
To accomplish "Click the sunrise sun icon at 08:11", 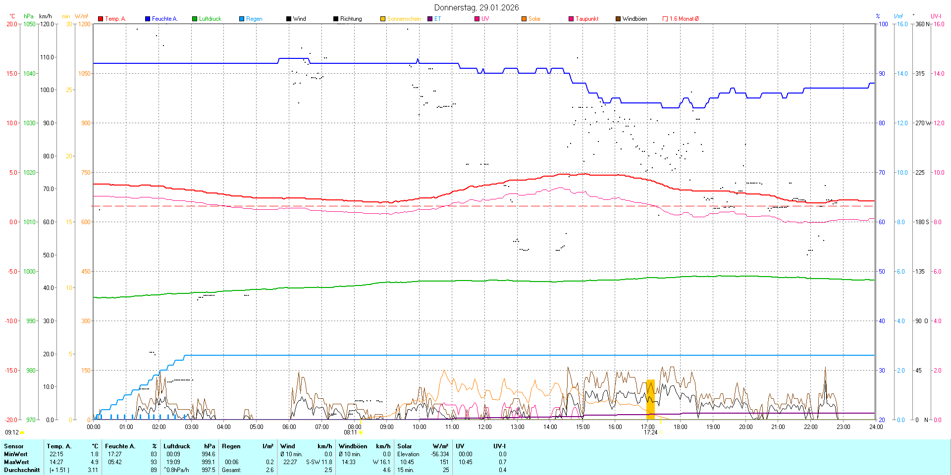I will tap(361, 432).
